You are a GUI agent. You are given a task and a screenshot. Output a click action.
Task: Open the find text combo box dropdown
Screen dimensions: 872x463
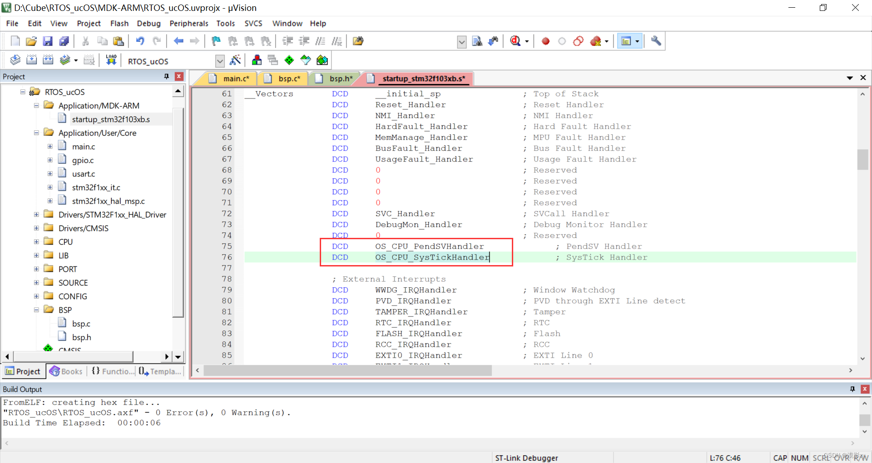[461, 42]
